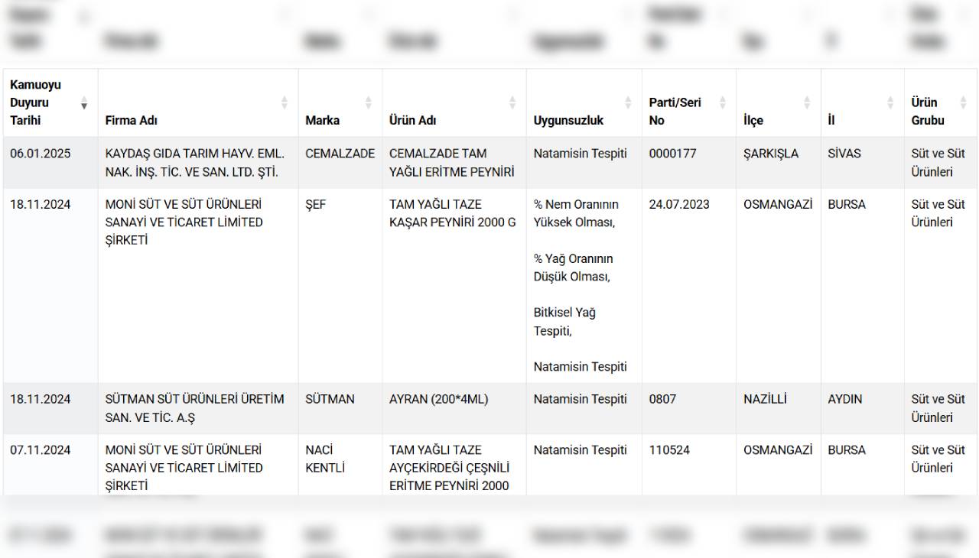Image resolution: width=979 pixels, height=558 pixels.
Task: Click batch number 0807
Action: pos(662,399)
